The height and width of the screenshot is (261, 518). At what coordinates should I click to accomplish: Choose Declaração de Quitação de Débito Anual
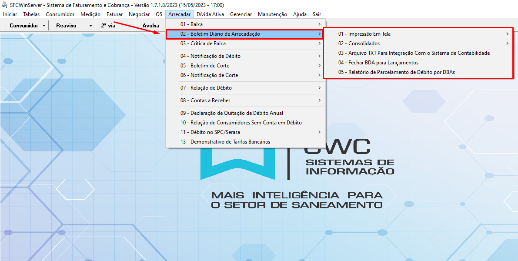point(231,113)
